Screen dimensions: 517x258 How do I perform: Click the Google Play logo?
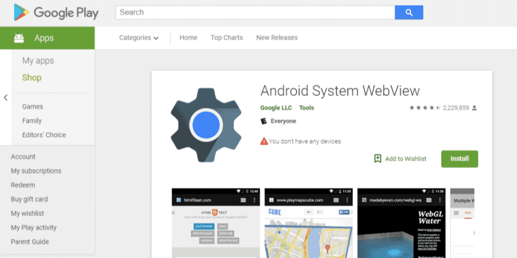point(56,13)
